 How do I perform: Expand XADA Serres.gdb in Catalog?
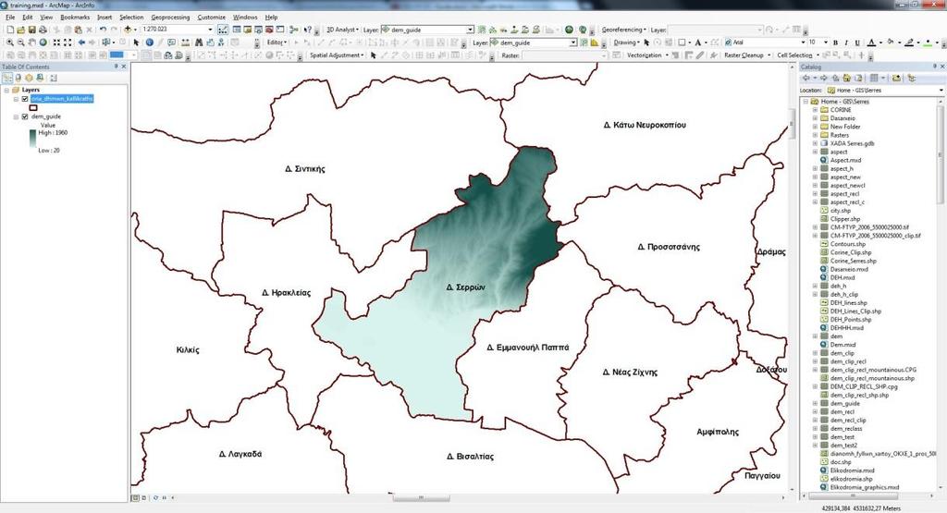tap(815, 143)
